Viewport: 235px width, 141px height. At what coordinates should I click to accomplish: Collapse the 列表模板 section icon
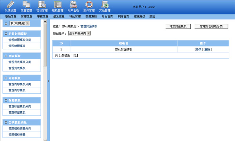(x=6, y=56)
